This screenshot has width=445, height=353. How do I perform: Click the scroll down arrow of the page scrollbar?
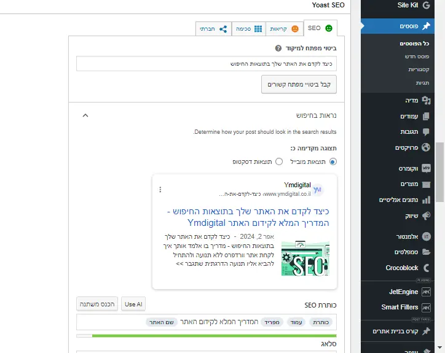439,347
